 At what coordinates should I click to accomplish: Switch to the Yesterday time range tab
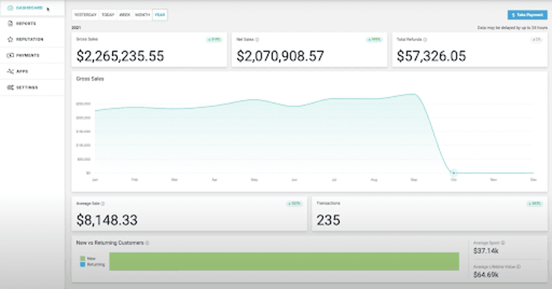point(85,14)
